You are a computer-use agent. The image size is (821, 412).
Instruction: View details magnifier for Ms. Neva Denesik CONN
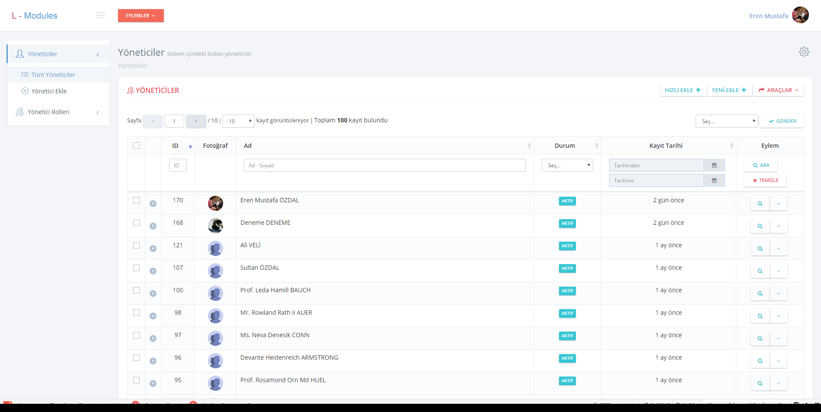760,339
